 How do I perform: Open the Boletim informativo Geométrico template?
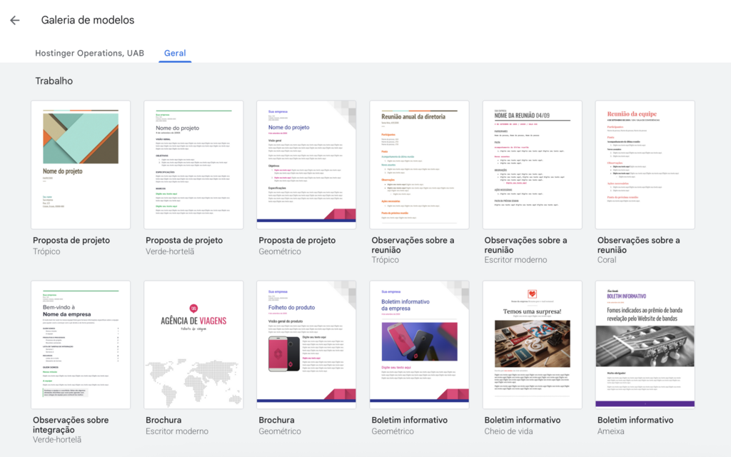point(419,345)
